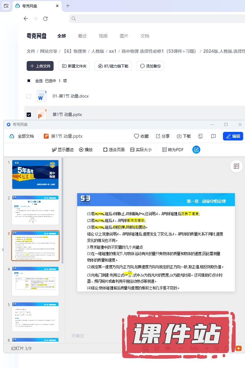Click 显示墨迹 to show ink

(62, 150)
